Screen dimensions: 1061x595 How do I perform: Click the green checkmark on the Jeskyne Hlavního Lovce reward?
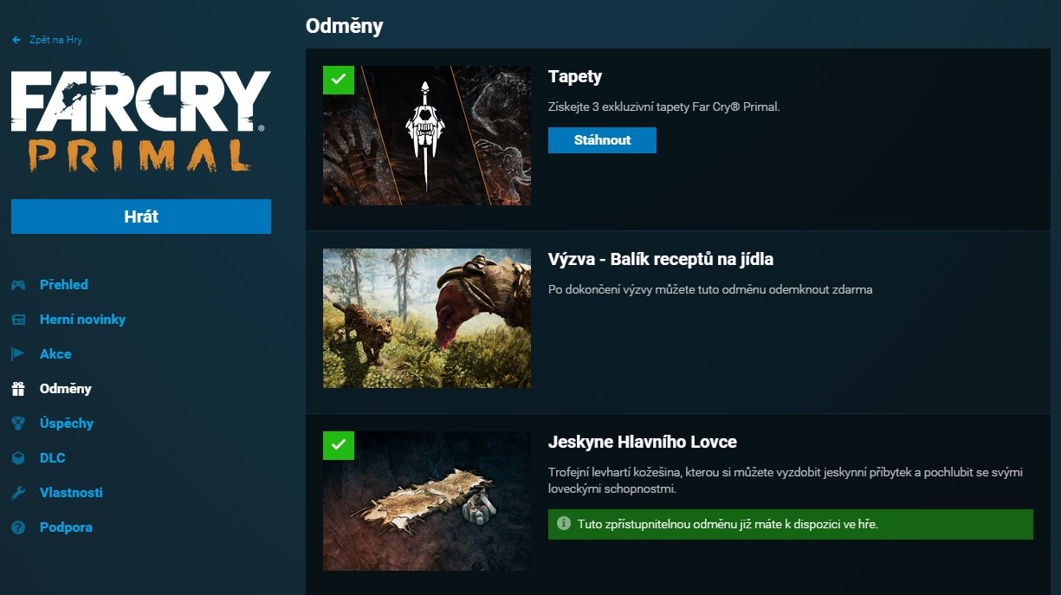point(339,445)
